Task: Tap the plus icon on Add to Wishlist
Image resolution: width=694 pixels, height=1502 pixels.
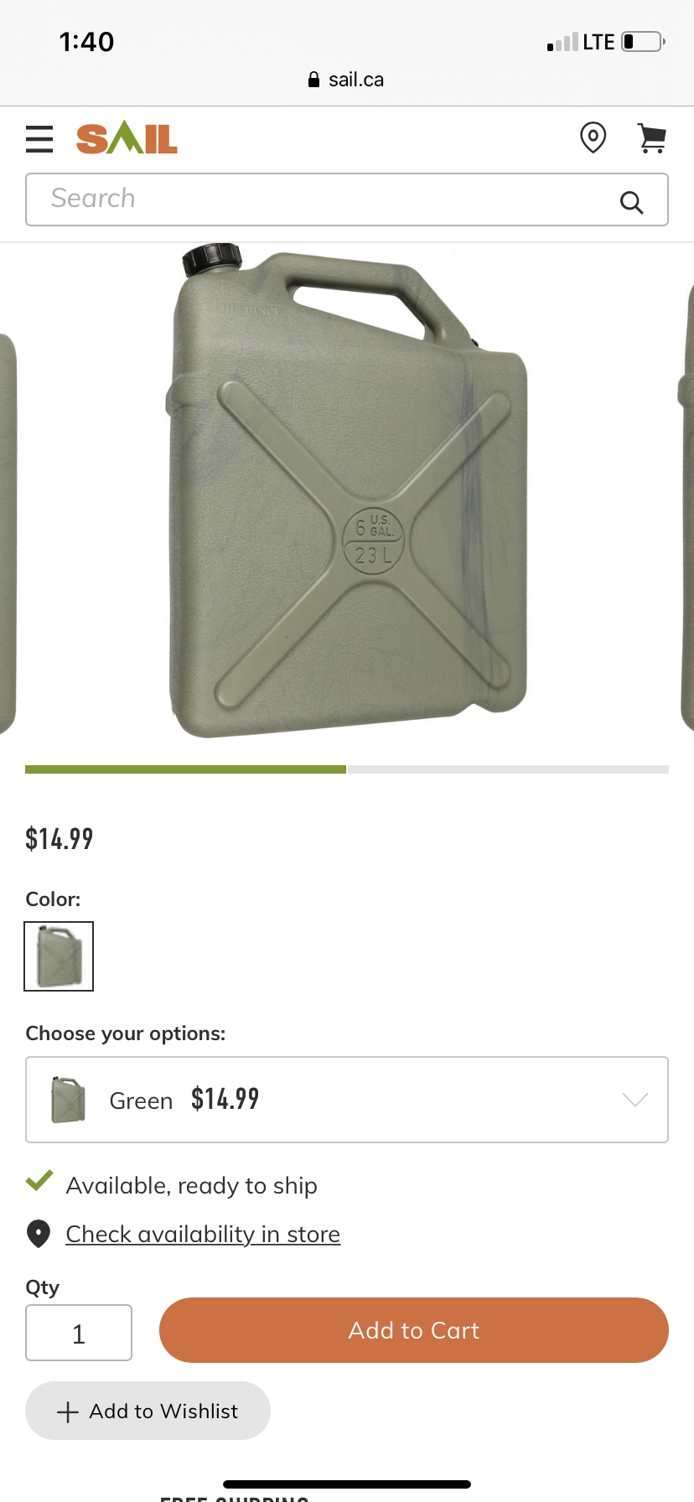Action: coord(67,1412)
